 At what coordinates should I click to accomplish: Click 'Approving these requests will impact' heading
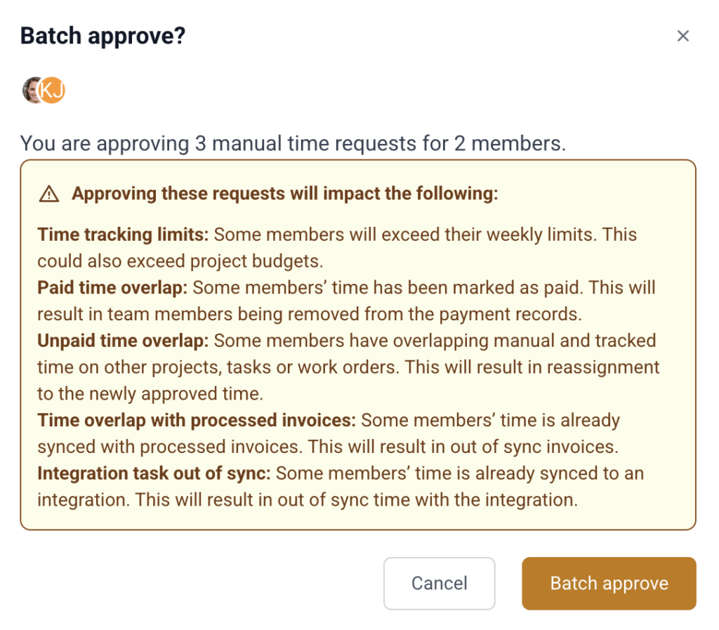point(284,194)
